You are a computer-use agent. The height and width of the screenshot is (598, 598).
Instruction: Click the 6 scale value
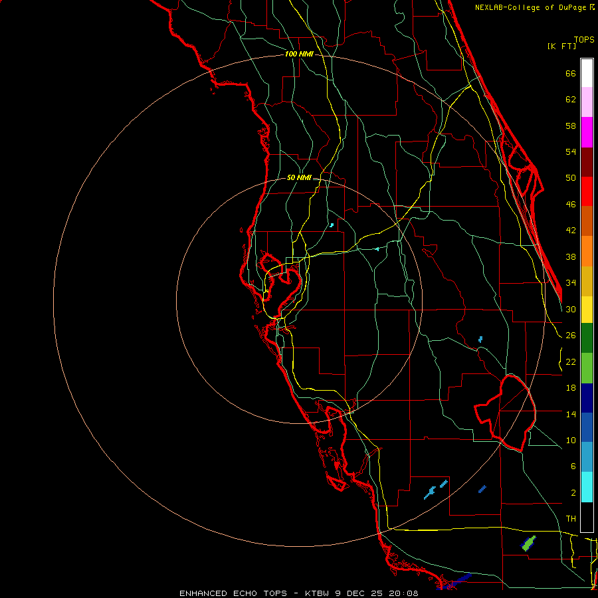click(x=573, y=466)
